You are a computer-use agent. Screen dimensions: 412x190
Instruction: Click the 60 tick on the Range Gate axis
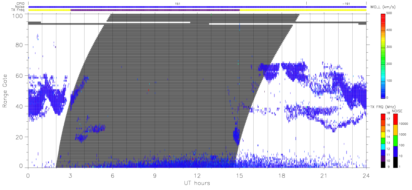[20, 75]
